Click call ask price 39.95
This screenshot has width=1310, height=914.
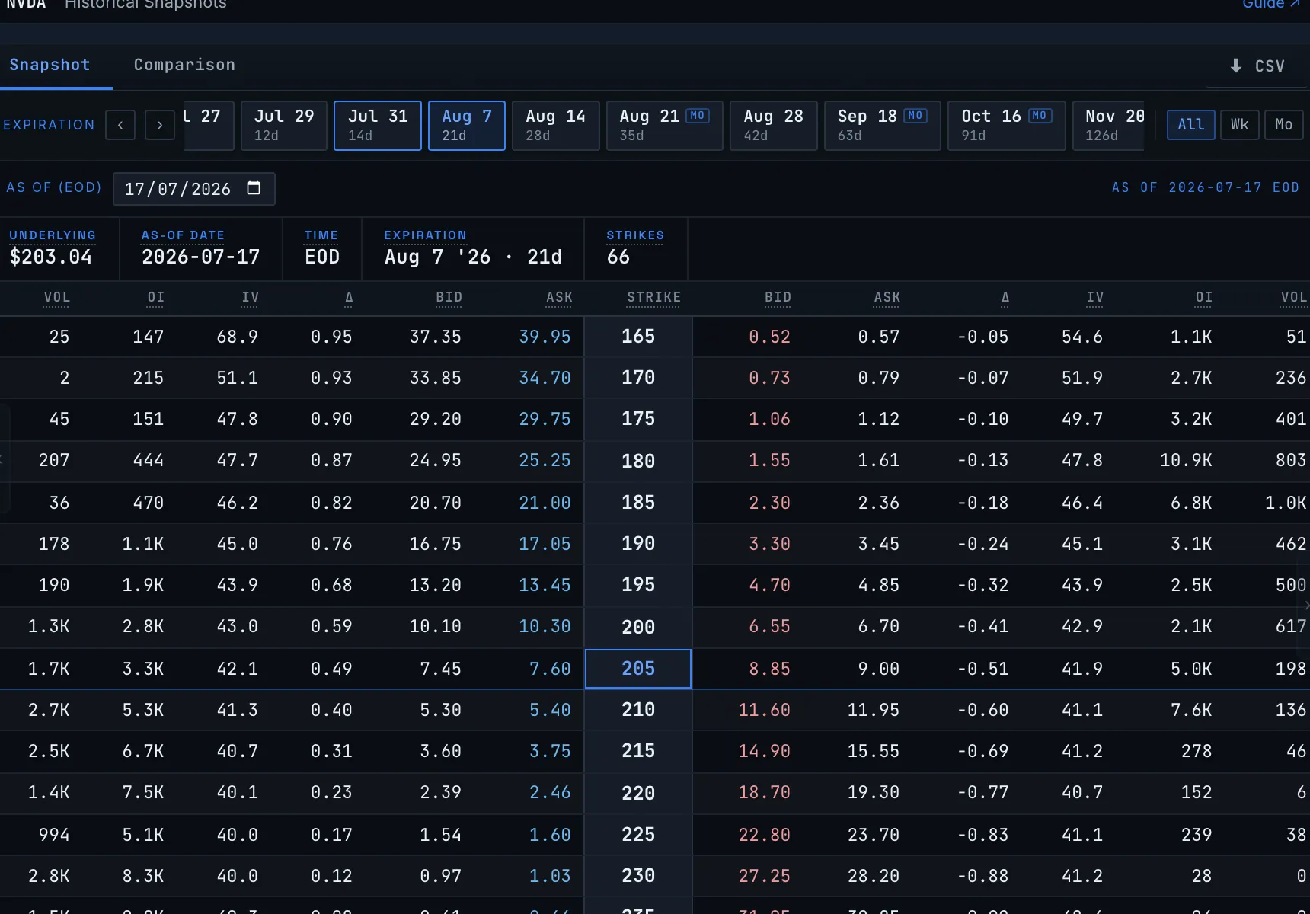click(x=545, y=337)
